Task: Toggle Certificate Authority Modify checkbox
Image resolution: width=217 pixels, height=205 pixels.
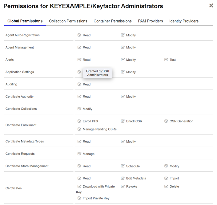Action: point(123,96)
